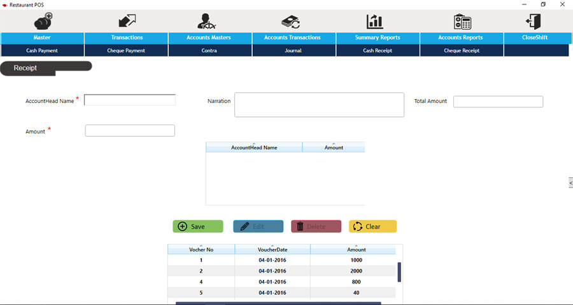Open the Cash Payment submenu tab

click(42, 50)
